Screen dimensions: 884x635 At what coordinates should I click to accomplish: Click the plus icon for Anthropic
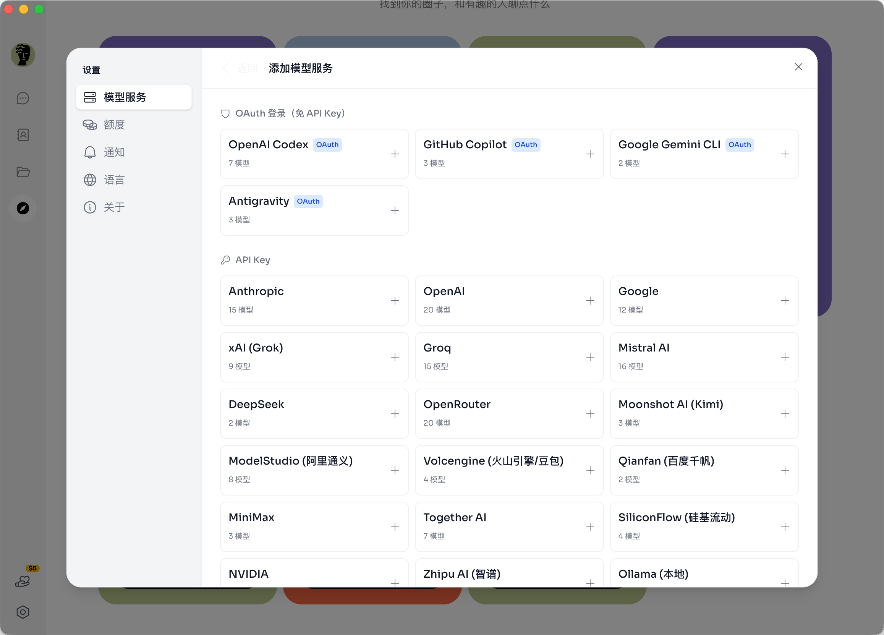pyautogui.click(x=395, y=301)
